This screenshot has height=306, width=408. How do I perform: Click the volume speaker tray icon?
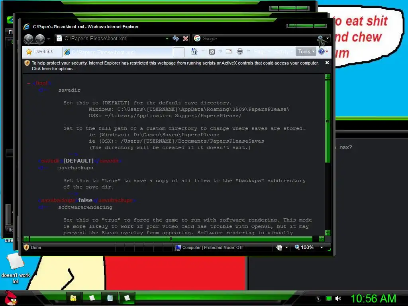[x=338, y=298]
